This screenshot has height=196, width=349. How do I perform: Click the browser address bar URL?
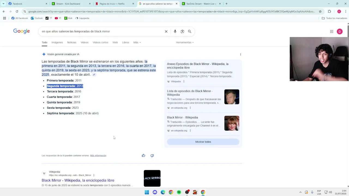coord(172,11)
